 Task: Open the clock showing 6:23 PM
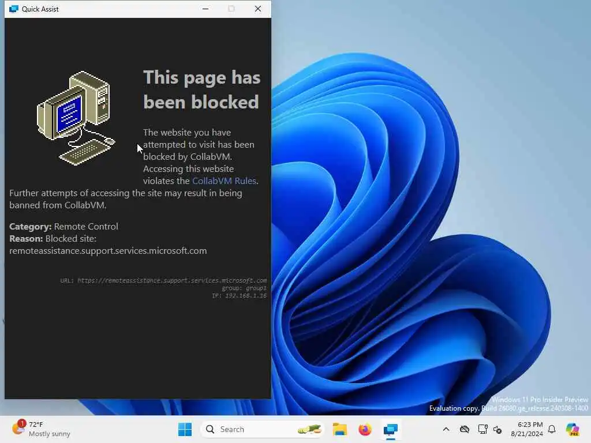click(x=530, y=425)
